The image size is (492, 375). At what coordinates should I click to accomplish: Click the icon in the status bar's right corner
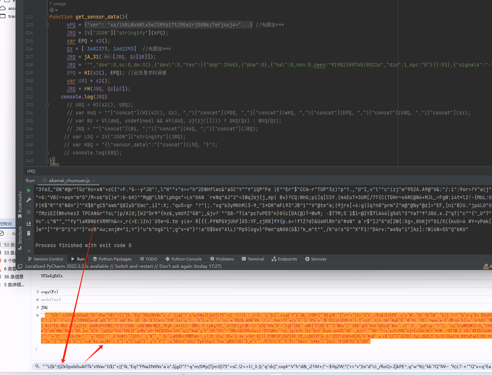click(486, 266)
